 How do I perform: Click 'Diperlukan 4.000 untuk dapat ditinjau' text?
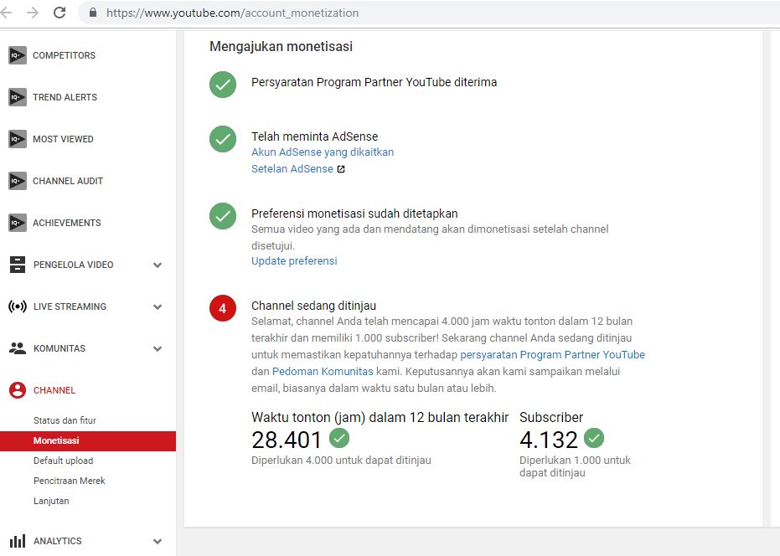pos(341,460)
